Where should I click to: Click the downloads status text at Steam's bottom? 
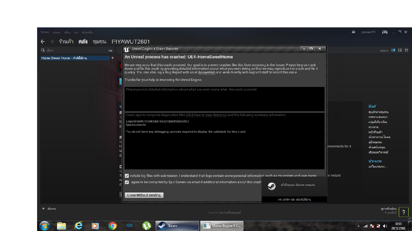[x=224, y=213]
